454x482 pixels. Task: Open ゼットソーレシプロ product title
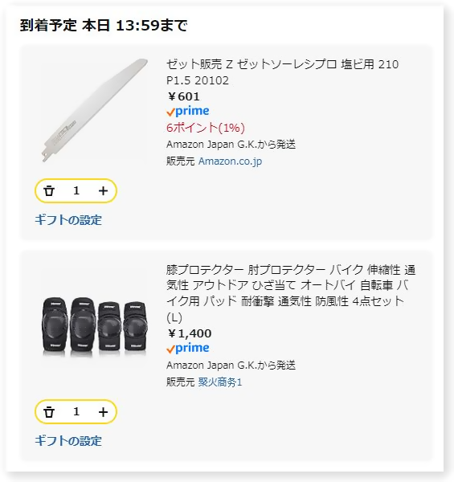pos(283,72)
